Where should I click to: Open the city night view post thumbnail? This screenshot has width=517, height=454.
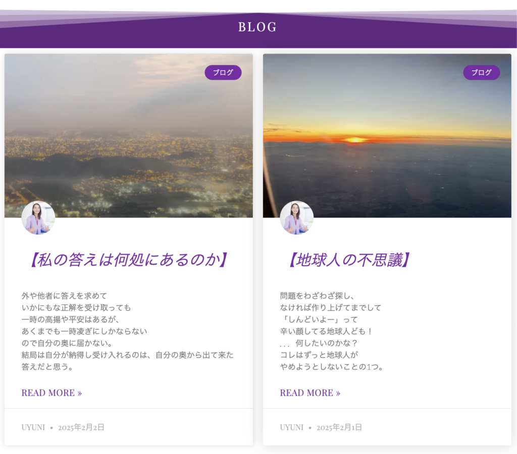pyautogui.click(x=129, y=135)
